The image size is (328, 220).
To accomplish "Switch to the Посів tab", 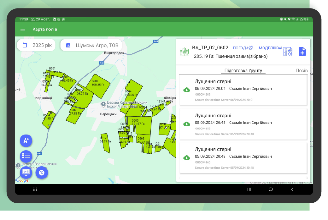I will click(302, 71).
